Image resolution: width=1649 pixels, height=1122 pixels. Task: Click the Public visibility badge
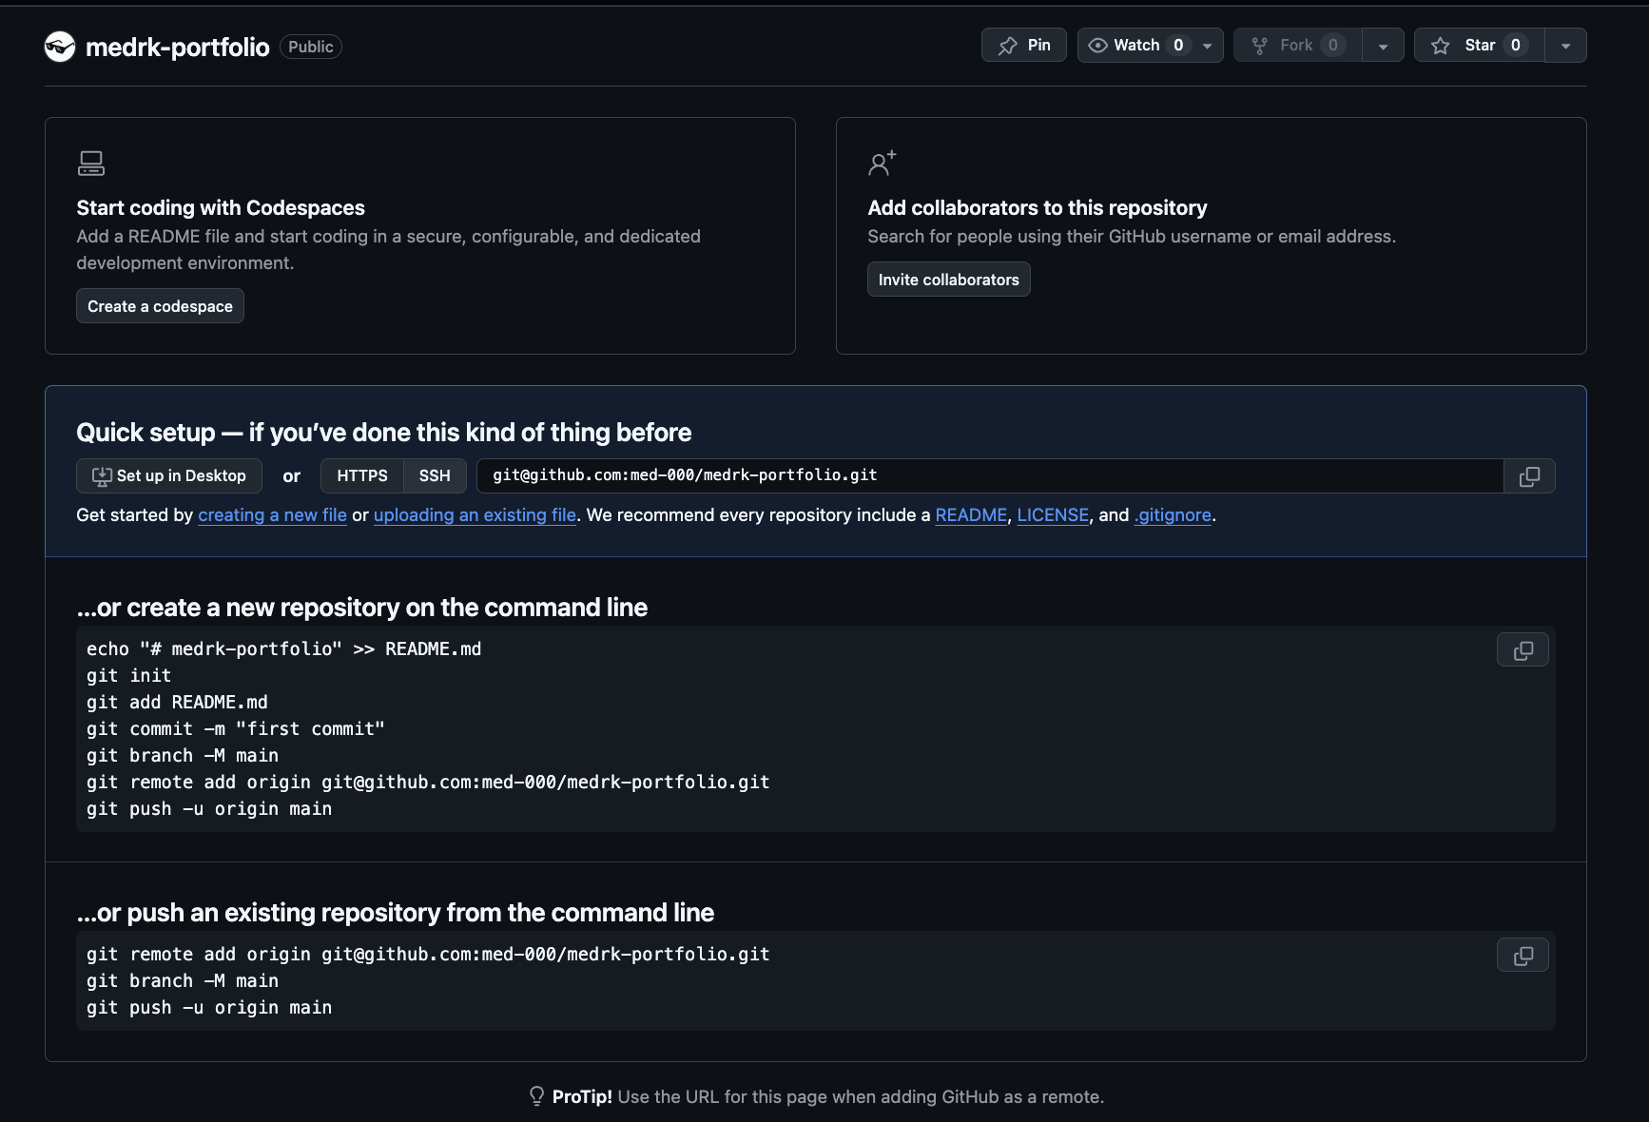tap(311, 47)
